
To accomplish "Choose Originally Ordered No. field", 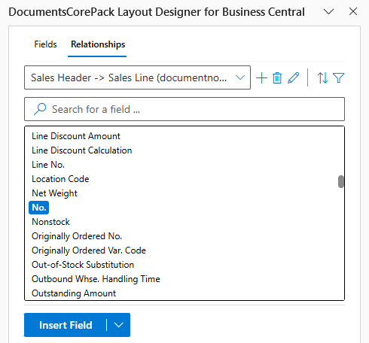I will pyautogui.click(x=77, y=236).
